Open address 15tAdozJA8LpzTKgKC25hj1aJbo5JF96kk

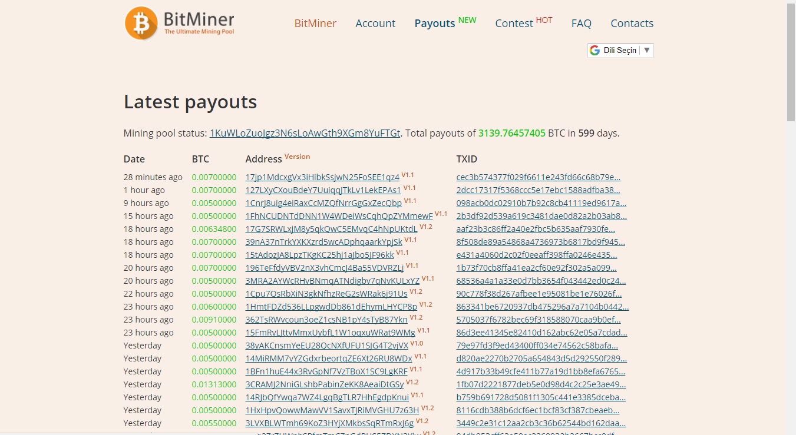tap(319, 255)
